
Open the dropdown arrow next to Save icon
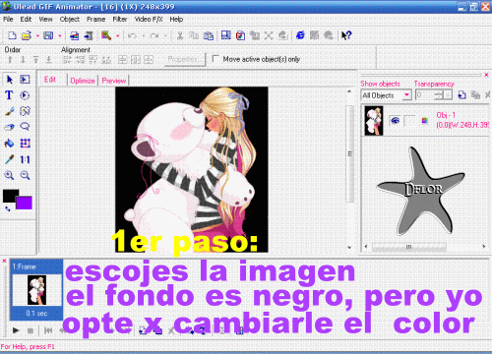(x=60, y=35)
